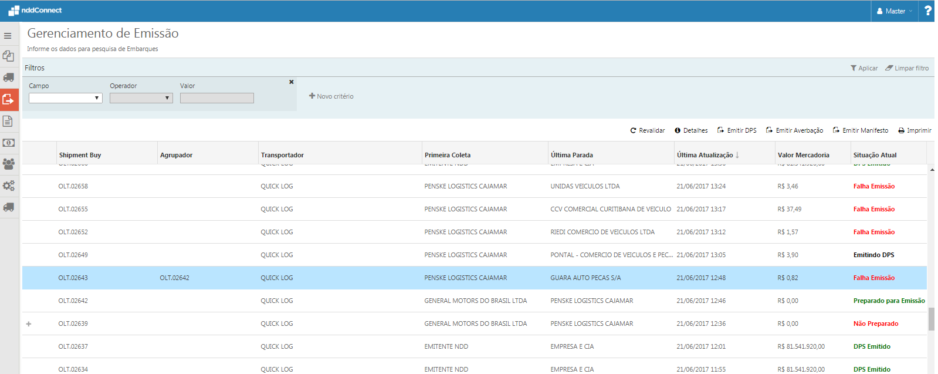Open the settings gears sidebar icon

(x=9, y=186)
